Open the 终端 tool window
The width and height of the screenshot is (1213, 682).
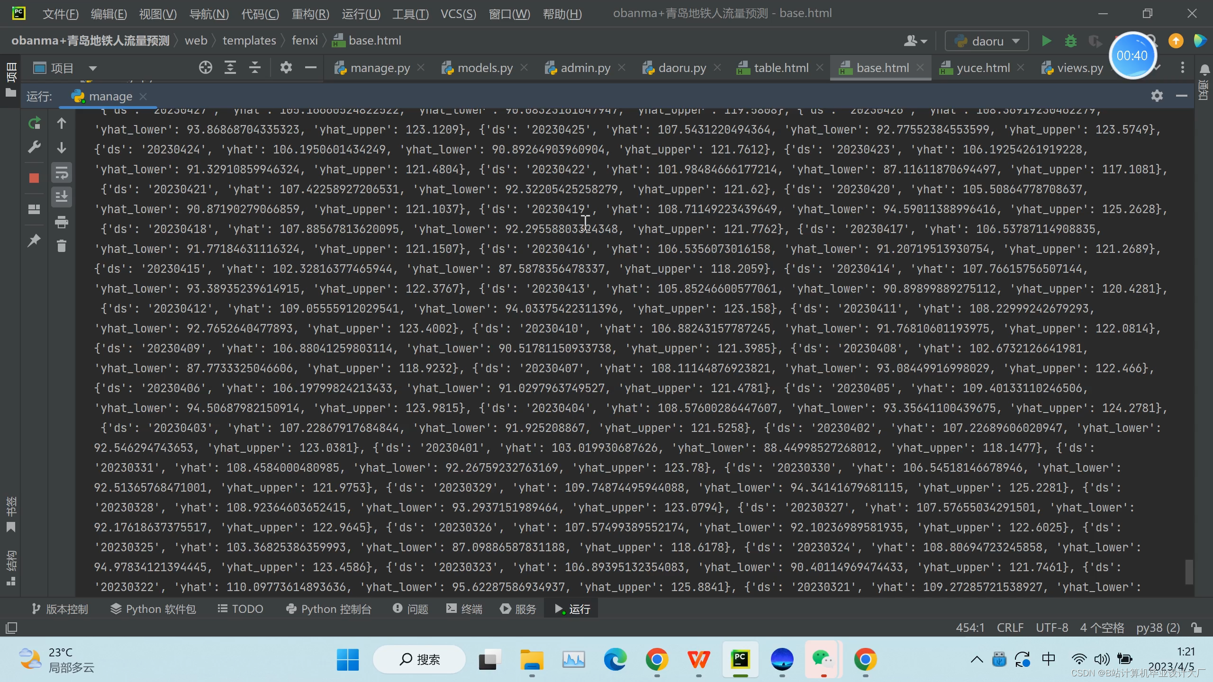point(464,609)
